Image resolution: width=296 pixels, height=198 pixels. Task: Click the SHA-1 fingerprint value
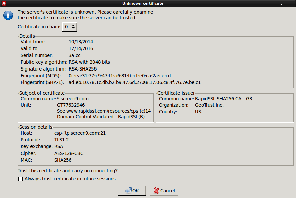(x=134, y=83)
